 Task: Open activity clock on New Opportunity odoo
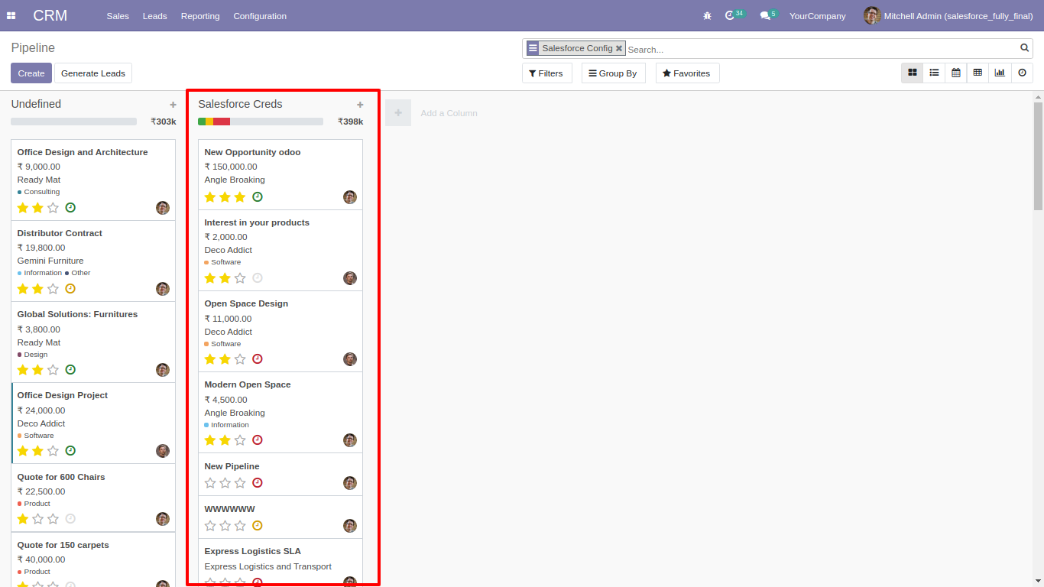click(258, 196)
